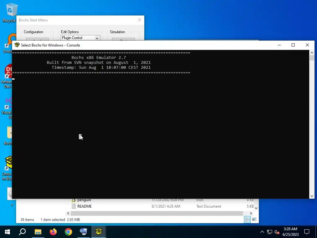Click the README date 8/1/2021 4:29 AM
Viewport: 317px width, 238px height.
tap(166, 206)
